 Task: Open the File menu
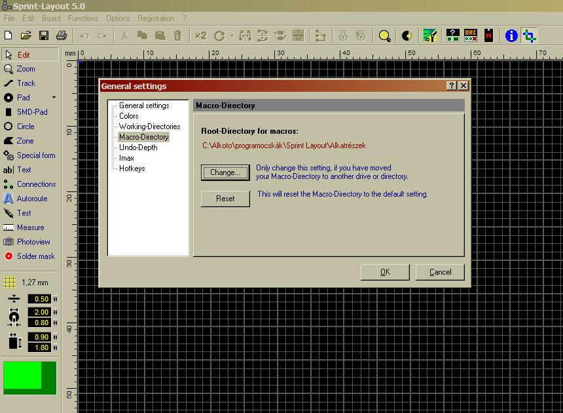coord(9,18)
